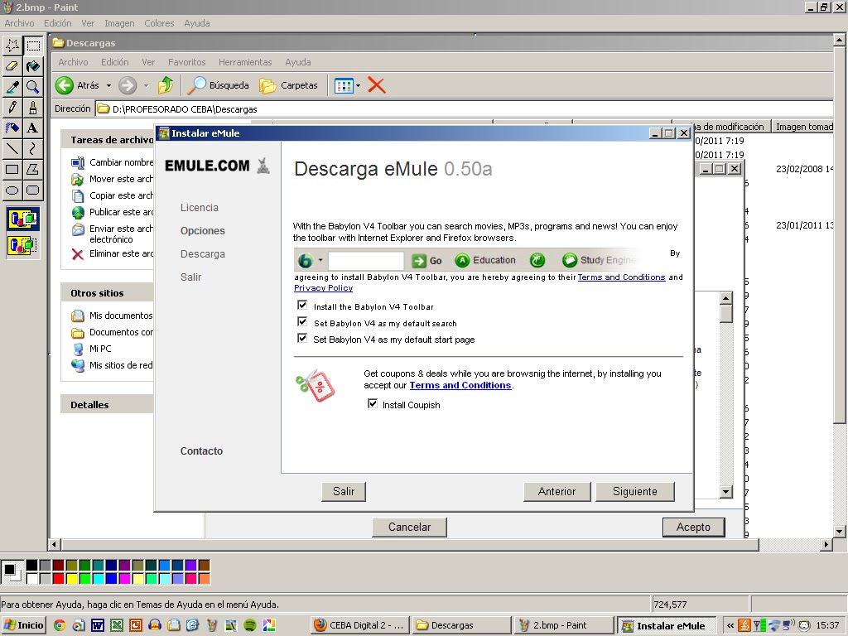Image resolution: width=848 pixels, height=636 pixels.
Task: Click the red X delete icon
Action: click(x=377, y=85)
